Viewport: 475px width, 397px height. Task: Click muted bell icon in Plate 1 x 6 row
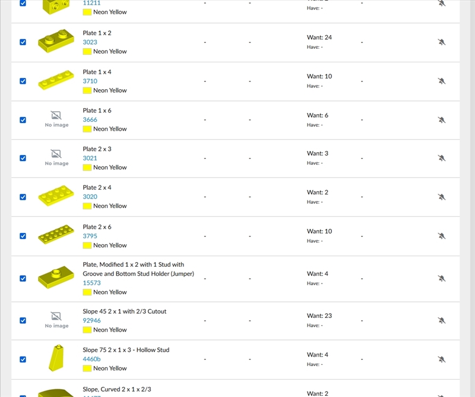pyautogui.click(x=441, y=120)
